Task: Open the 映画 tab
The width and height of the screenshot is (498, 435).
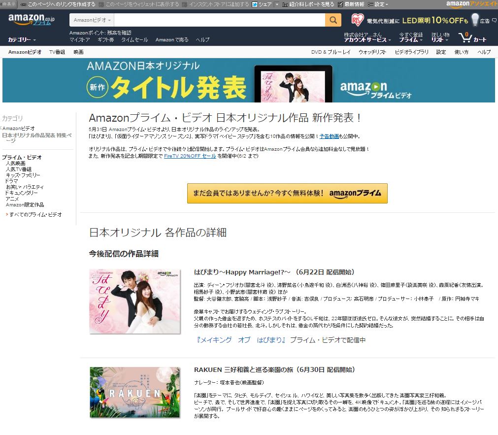Action: (78, 52)
